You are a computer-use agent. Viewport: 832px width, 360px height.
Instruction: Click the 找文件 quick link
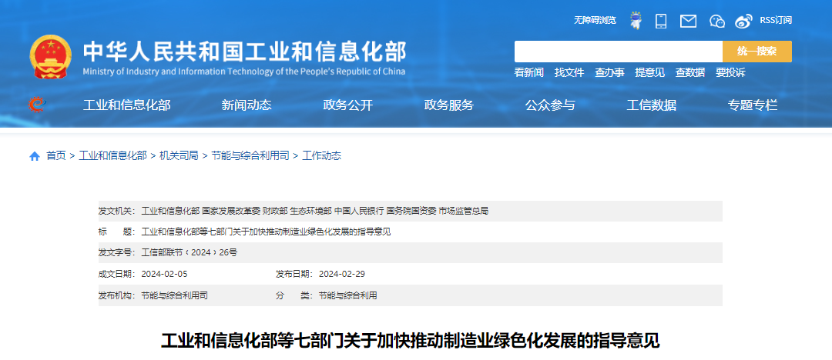pos(569,72)
